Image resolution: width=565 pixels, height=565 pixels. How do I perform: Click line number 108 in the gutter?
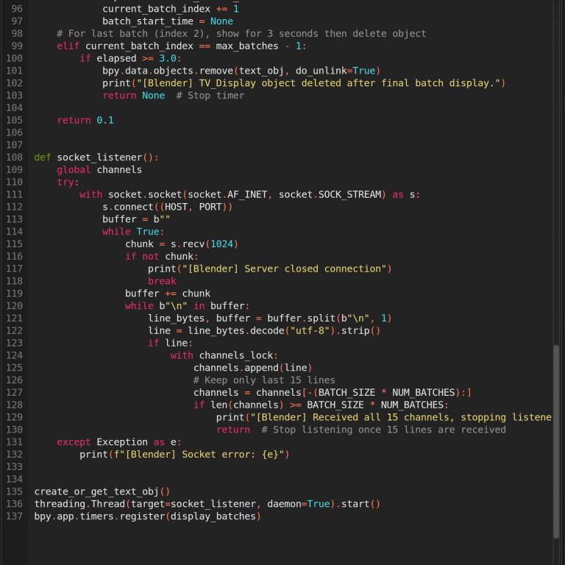pos(15,157)
